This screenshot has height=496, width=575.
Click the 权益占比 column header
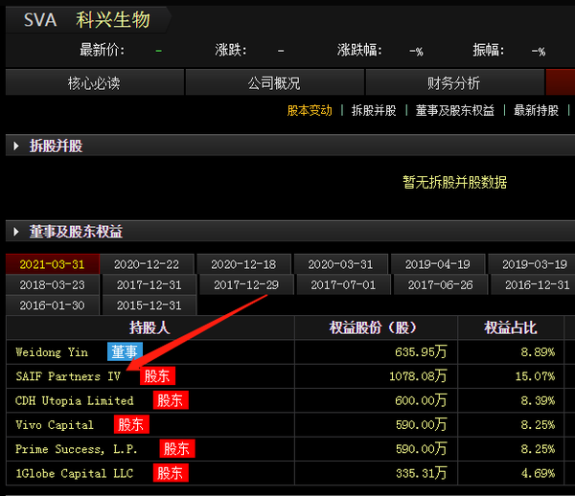point(511,327)
